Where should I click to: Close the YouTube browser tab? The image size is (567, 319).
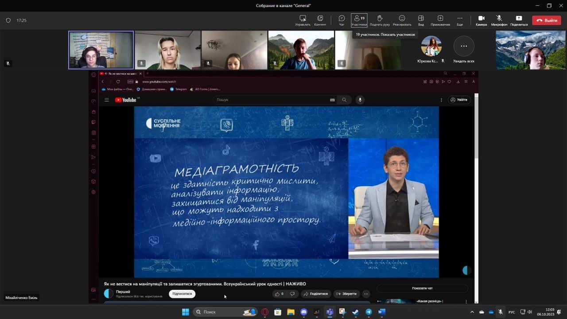click(x=140, y=74)
